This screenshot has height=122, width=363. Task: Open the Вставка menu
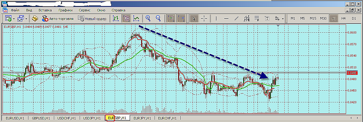(x=45, y=10)
